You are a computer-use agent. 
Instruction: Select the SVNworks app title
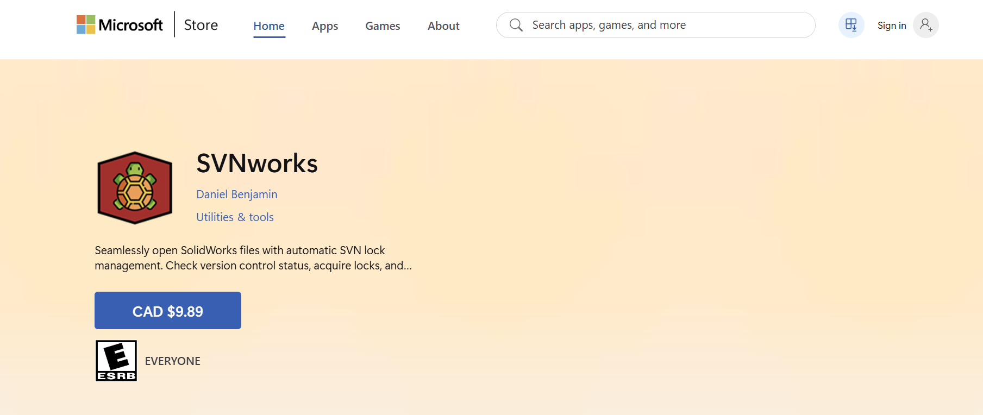(x=257, y=163)
